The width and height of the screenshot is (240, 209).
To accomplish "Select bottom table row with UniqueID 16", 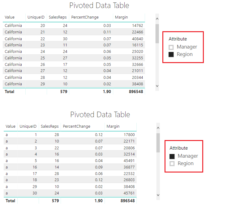I will [70, 167].
